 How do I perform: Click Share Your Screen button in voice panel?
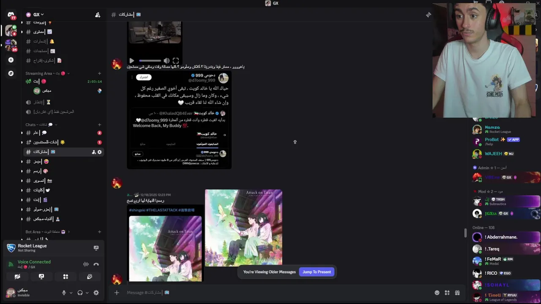pyautogui.click(x=41, y=277)
